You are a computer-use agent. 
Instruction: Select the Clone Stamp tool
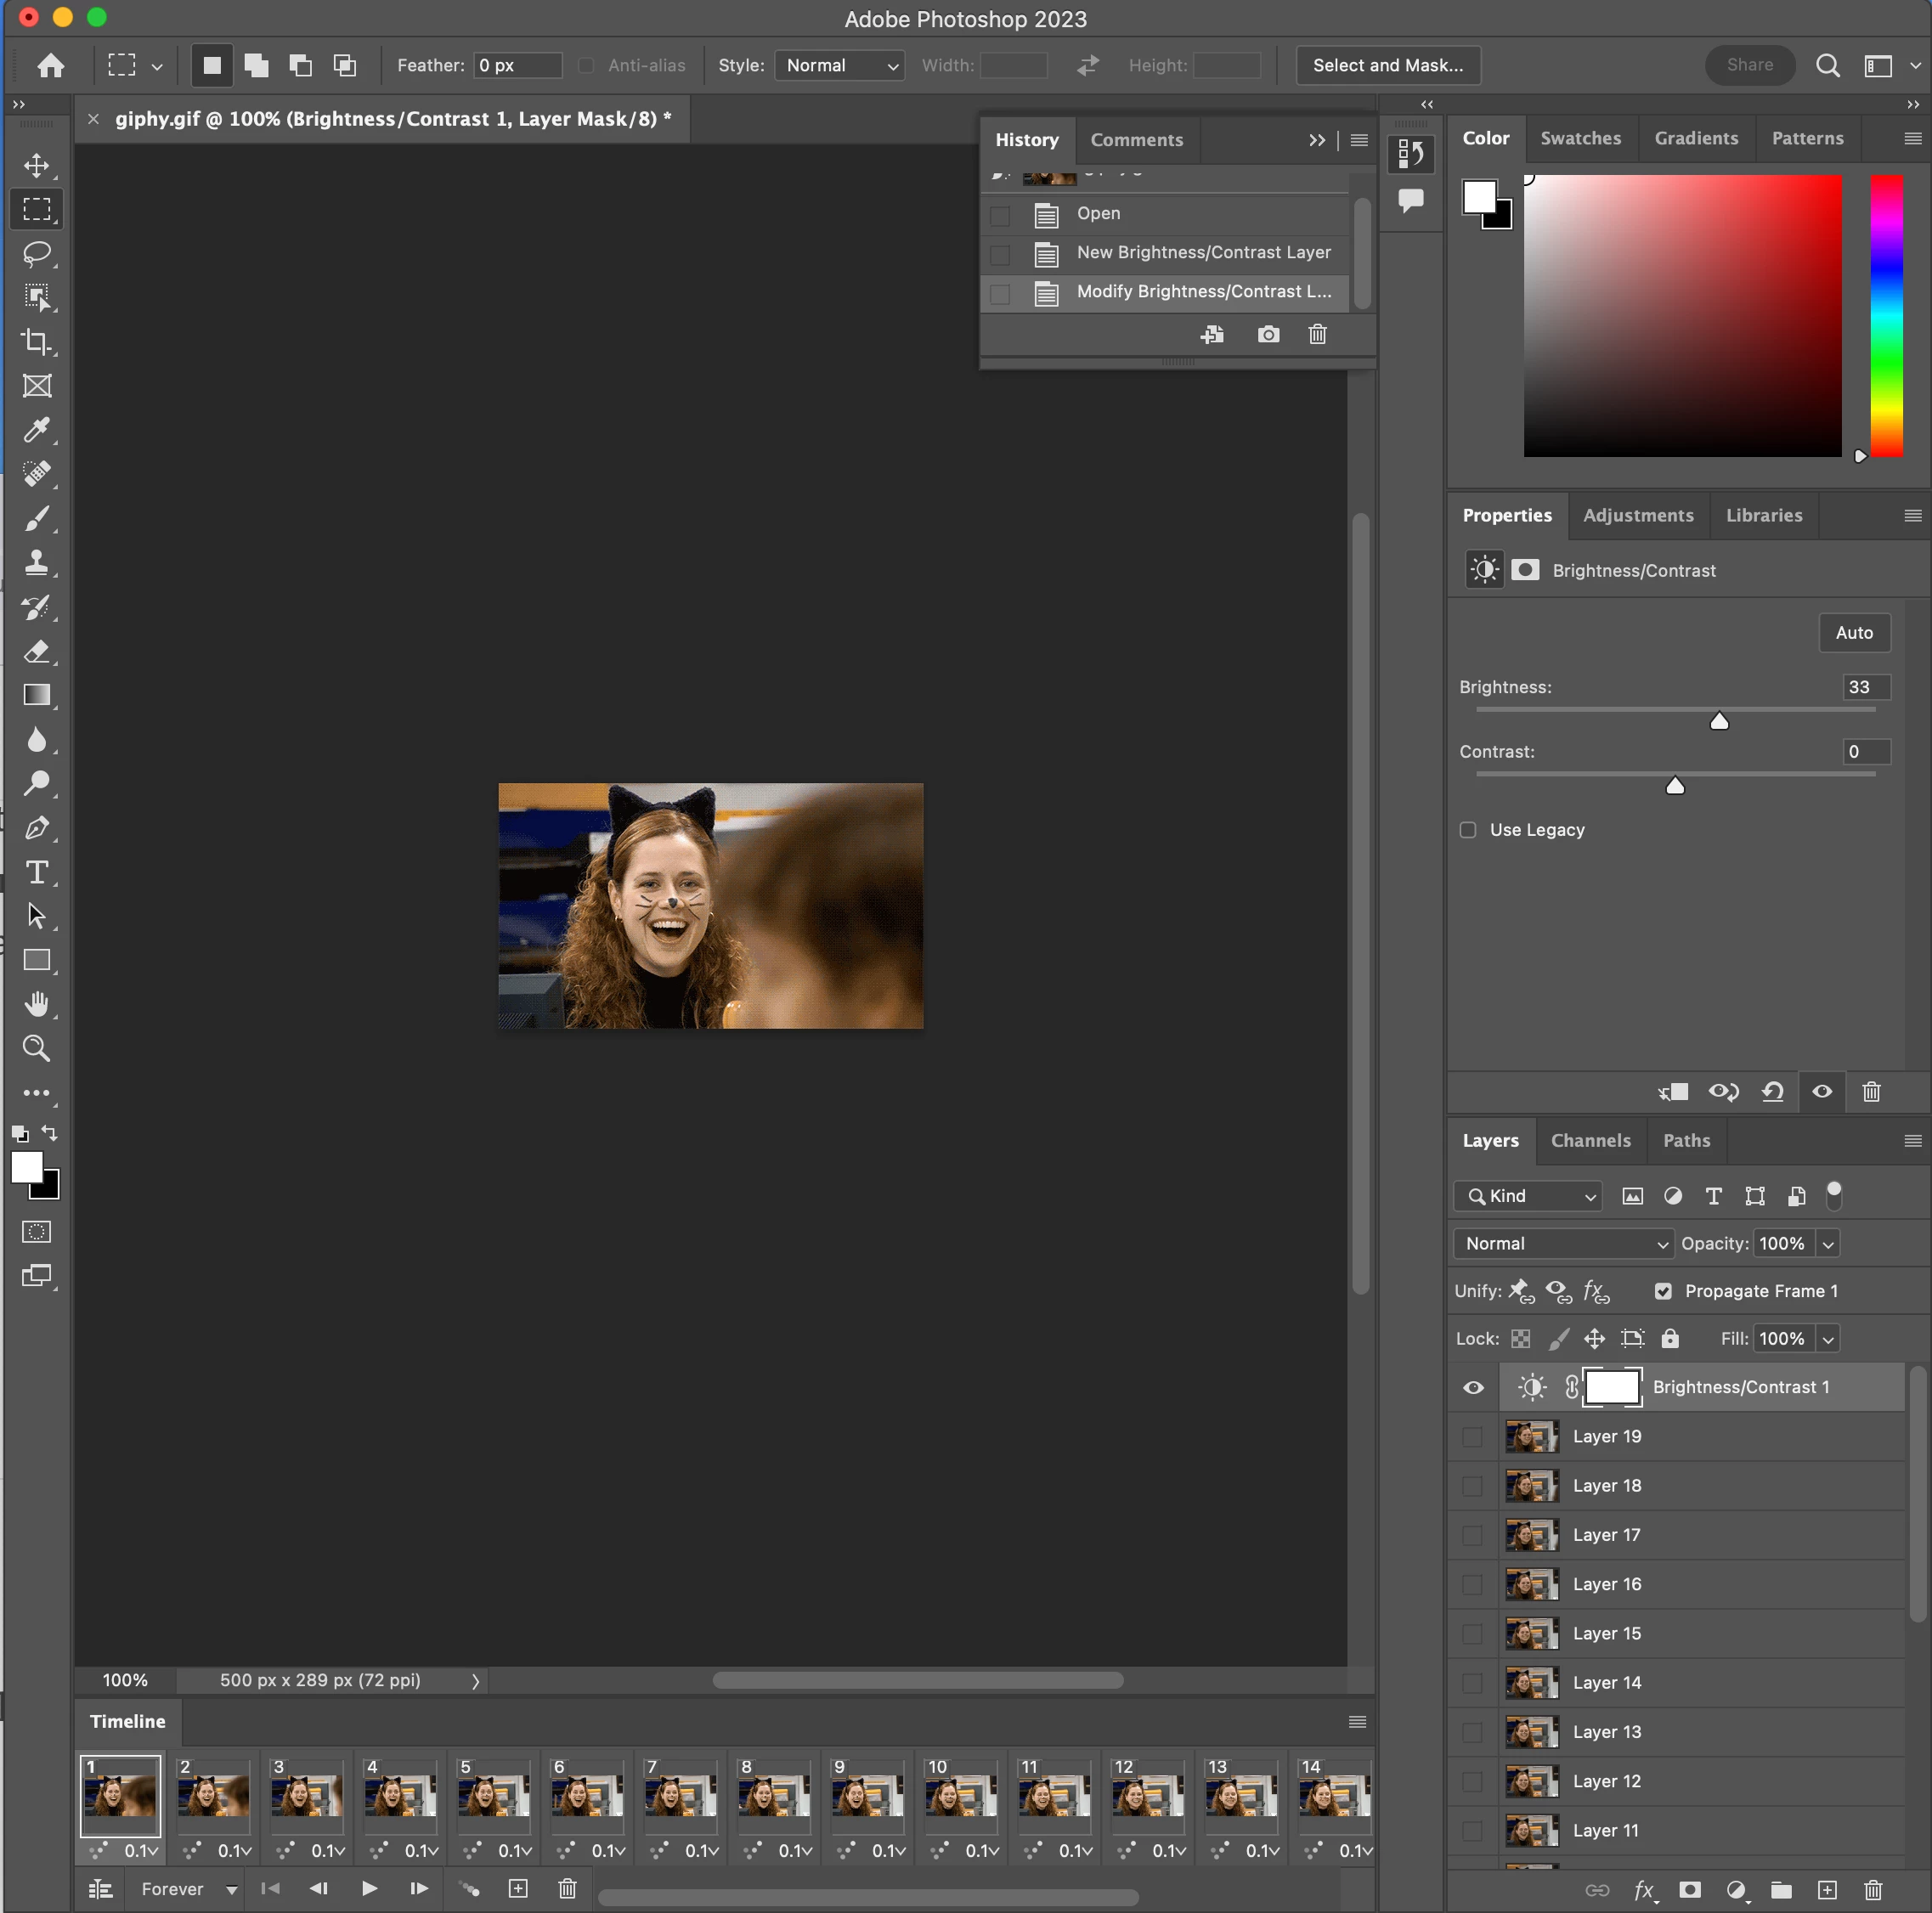tap(37, 562)
